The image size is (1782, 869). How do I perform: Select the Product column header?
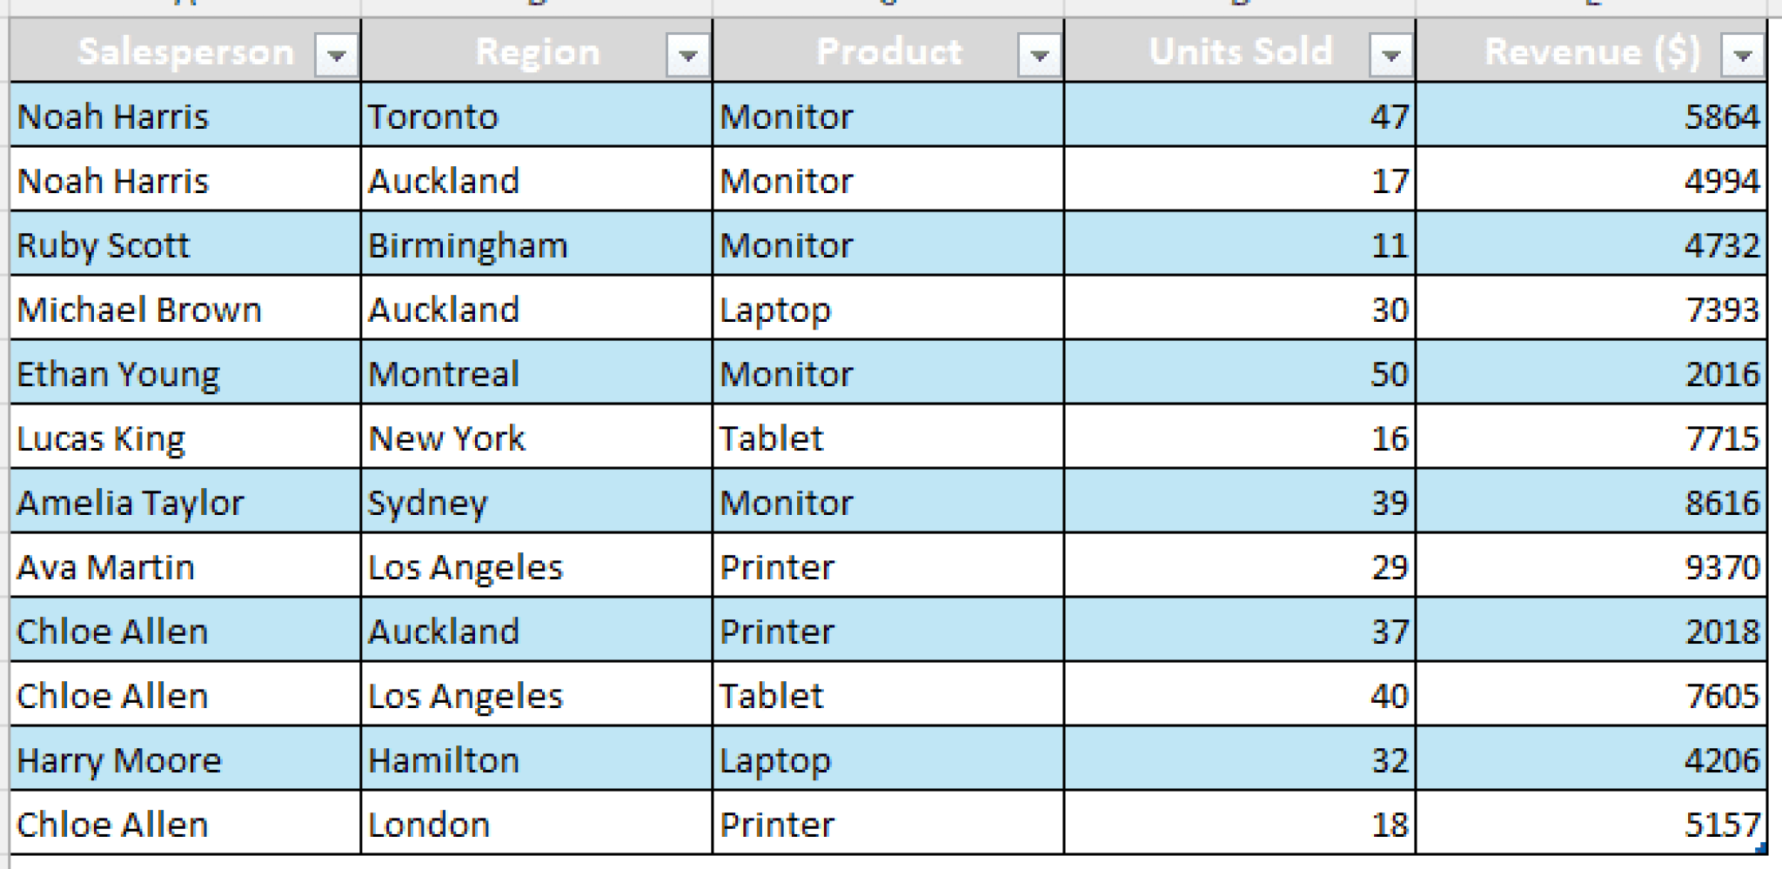tap(888, 52)
